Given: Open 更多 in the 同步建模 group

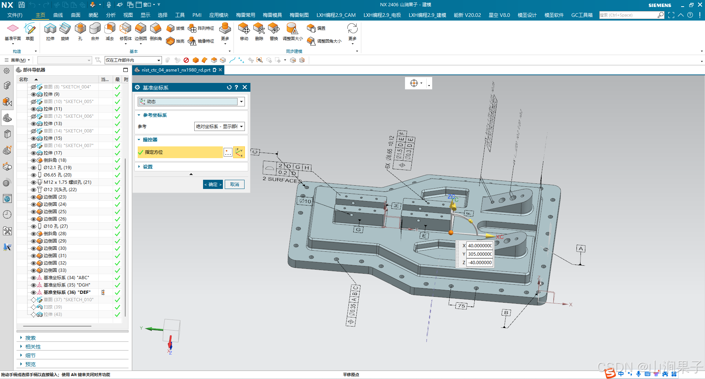Looking at the screenshot, I should coord(352,33).
